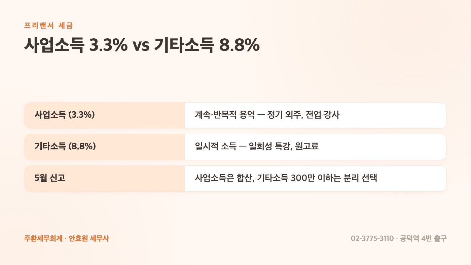Click '일회성 특강' in the second row
Screen dimensions: 471x265
click(270, 147)
